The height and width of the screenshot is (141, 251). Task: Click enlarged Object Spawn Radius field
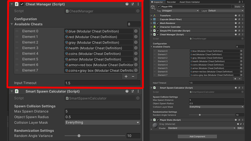tap(103, 117)
